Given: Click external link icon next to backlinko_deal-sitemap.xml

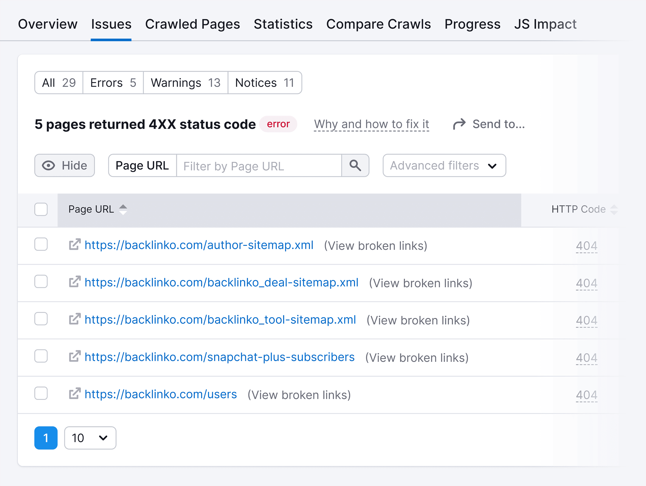Looking at the screenshot, I should [74, 282].
